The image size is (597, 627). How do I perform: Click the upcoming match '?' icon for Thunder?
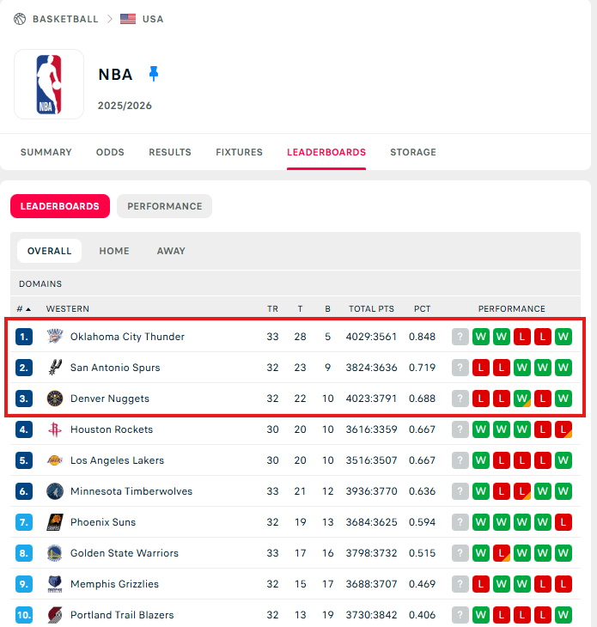click(460, 337)
